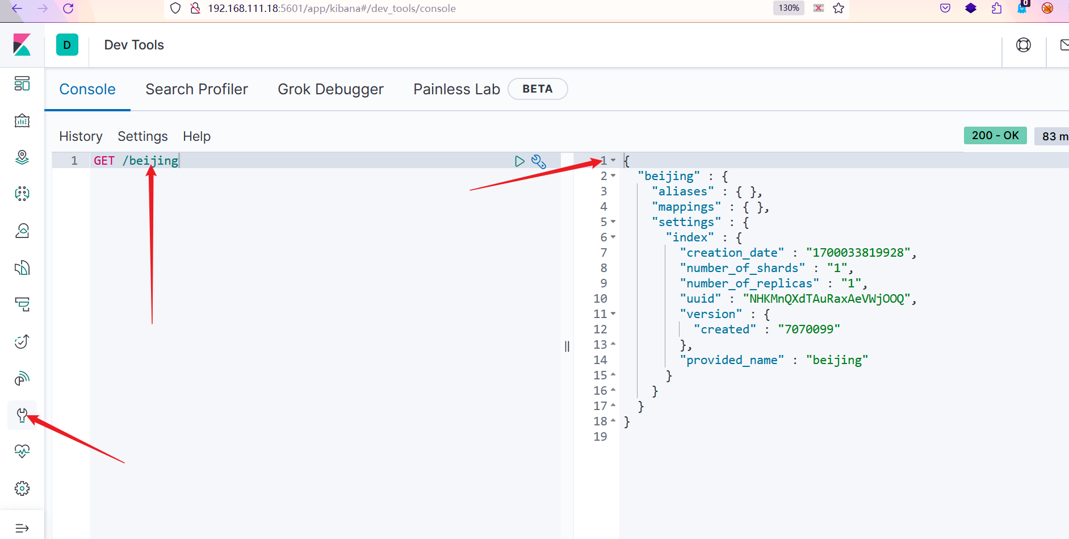Toggle fold marker on line 16
Image resolution: width=1069 pixels, height=539 pixels.
pos(613,390)
